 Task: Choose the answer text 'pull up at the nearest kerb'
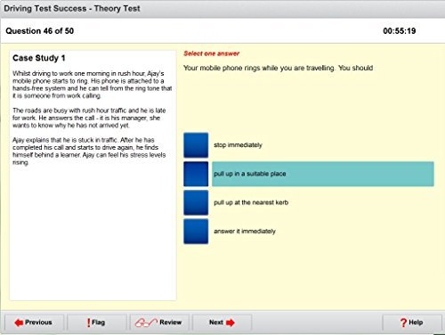[251, 202]
